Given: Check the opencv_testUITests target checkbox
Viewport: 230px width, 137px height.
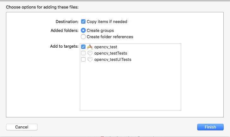Looking at the screenshot, I should click(83, 59).
